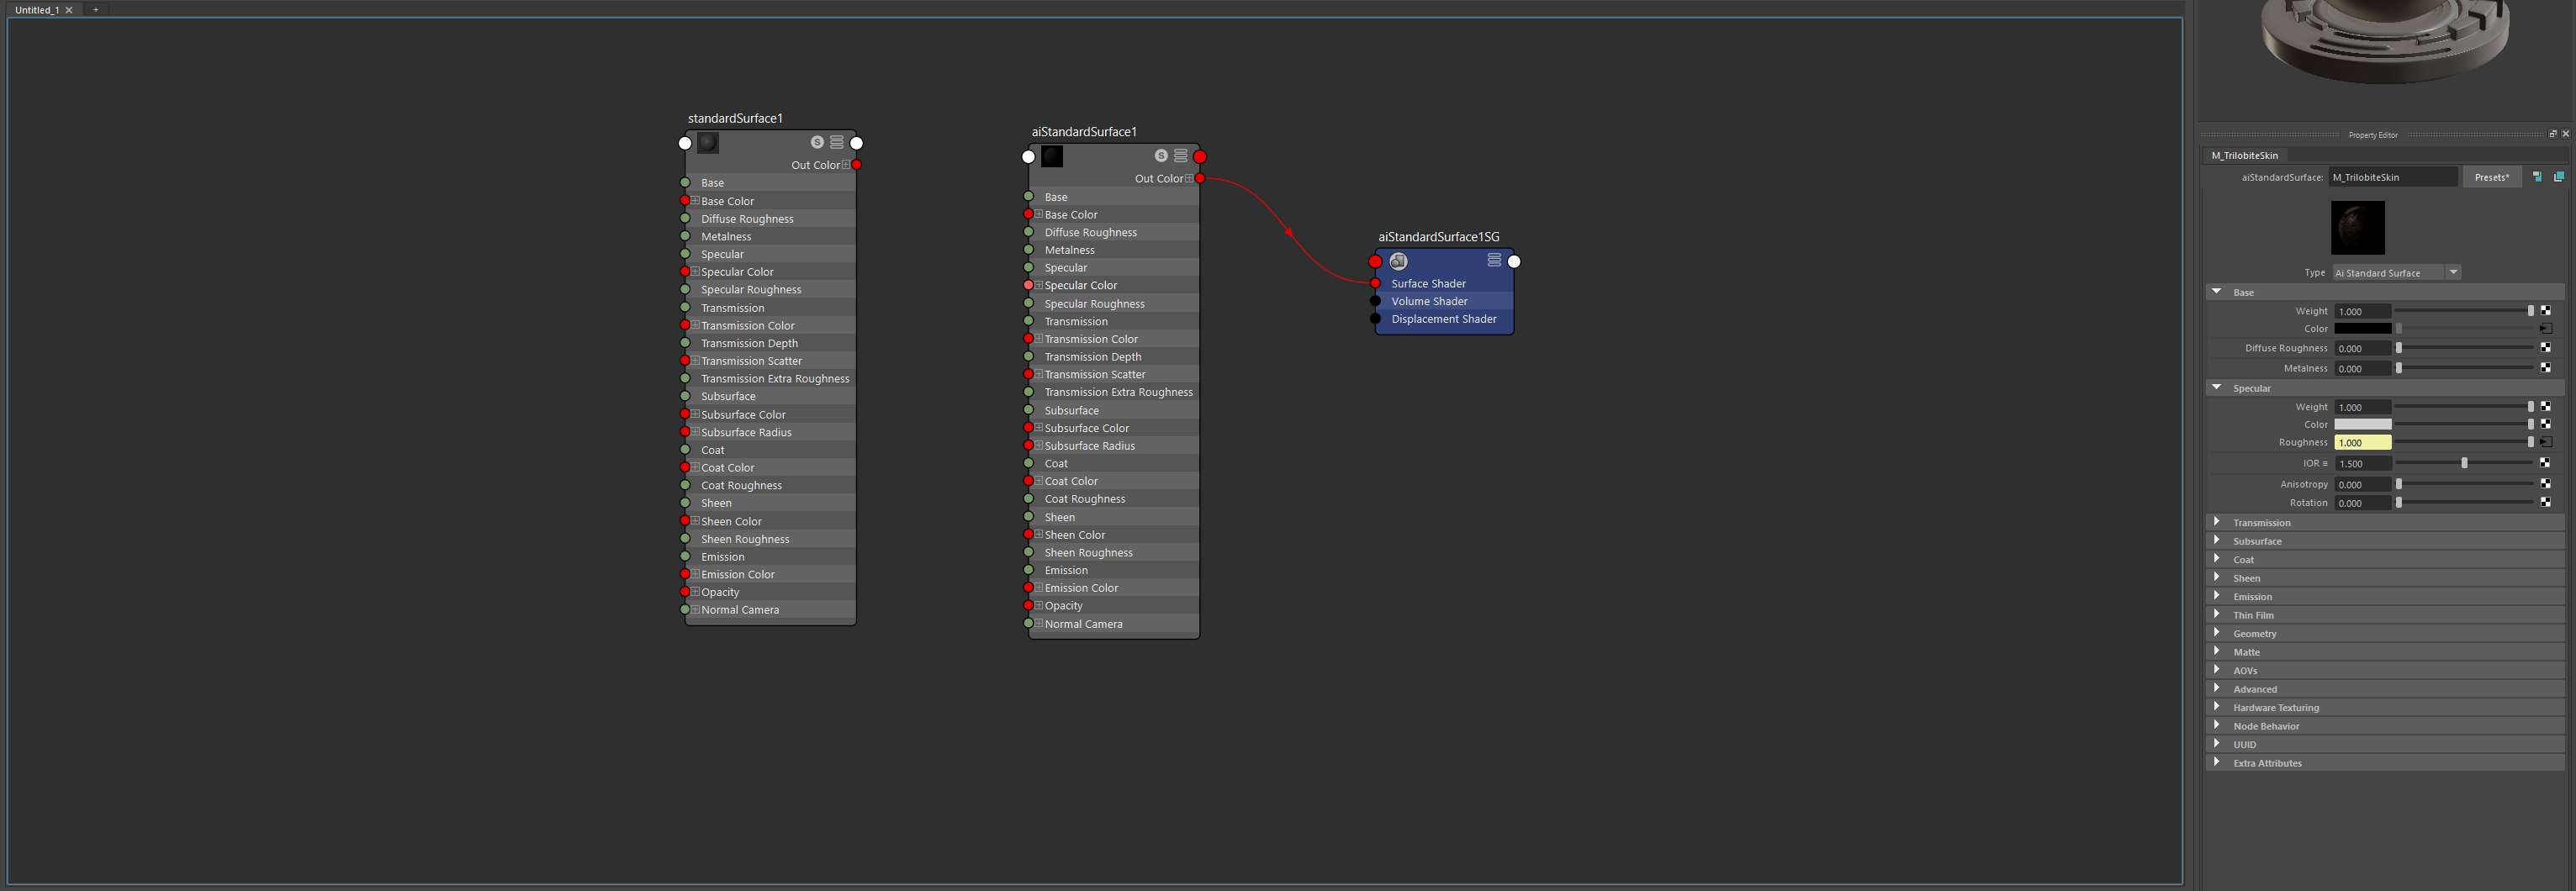Expand the Transmission section in Property Editor
The image size is (2576, 891).
[2216, 522]
